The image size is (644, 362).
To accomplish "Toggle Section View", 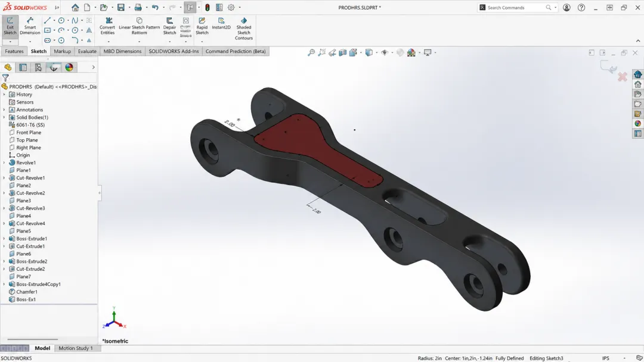I will [x=342, y=52].
